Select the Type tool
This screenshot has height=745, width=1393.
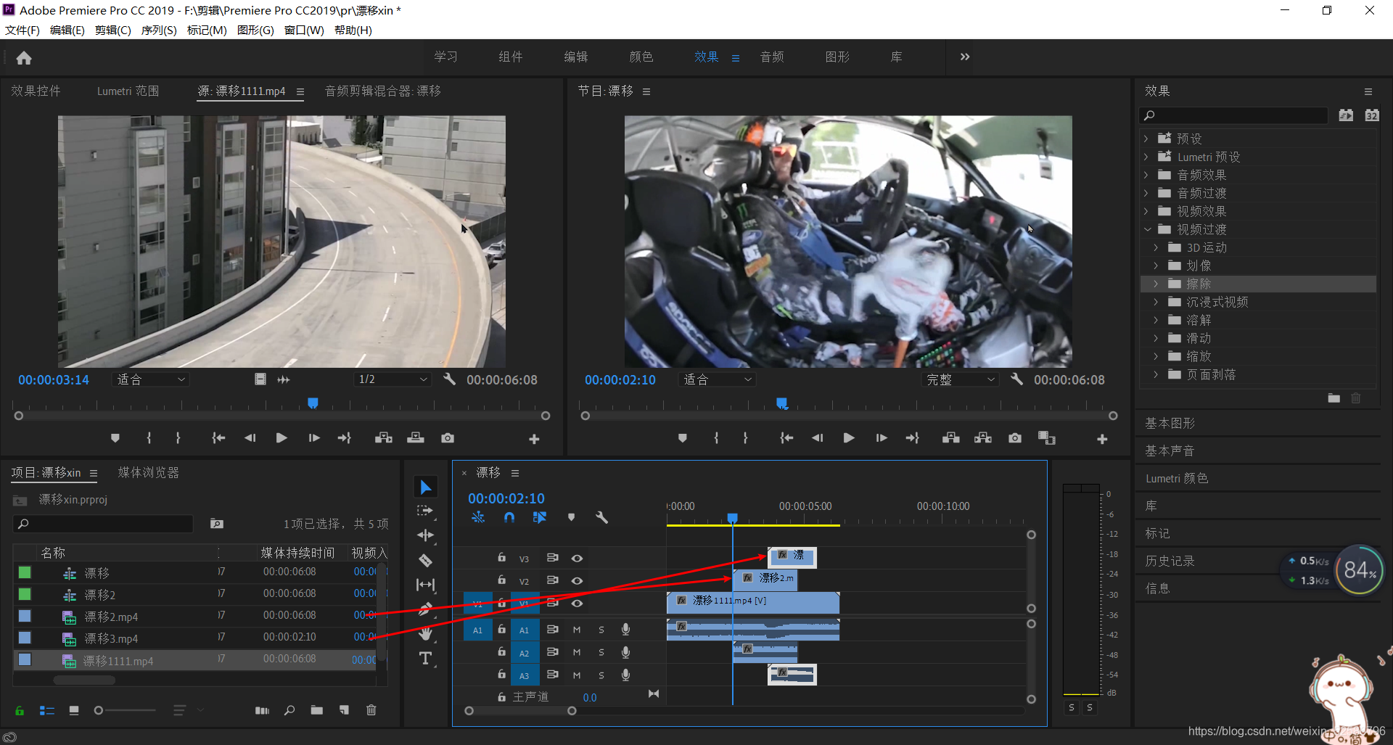point(426,658)
